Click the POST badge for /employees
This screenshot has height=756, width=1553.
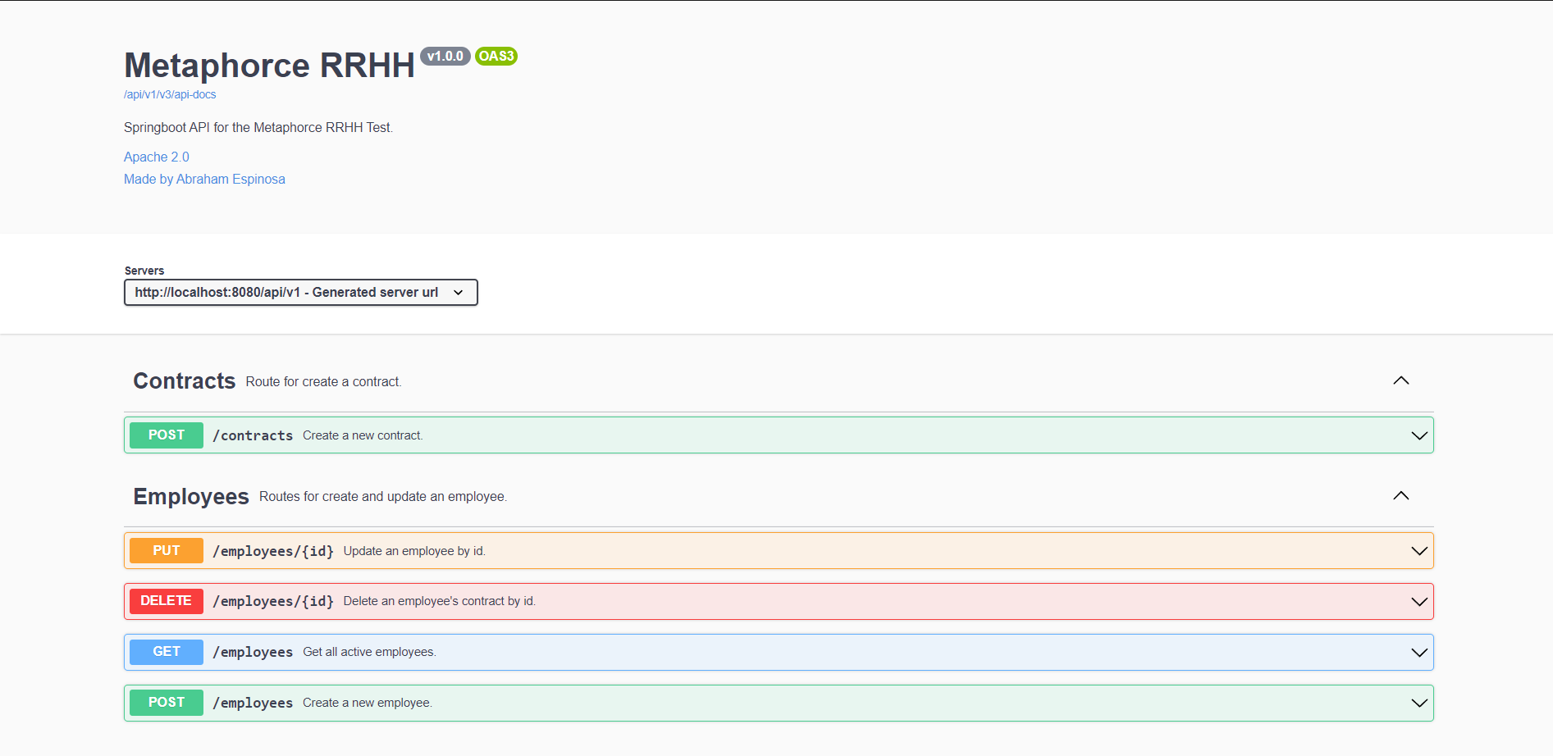pos(167,703)
